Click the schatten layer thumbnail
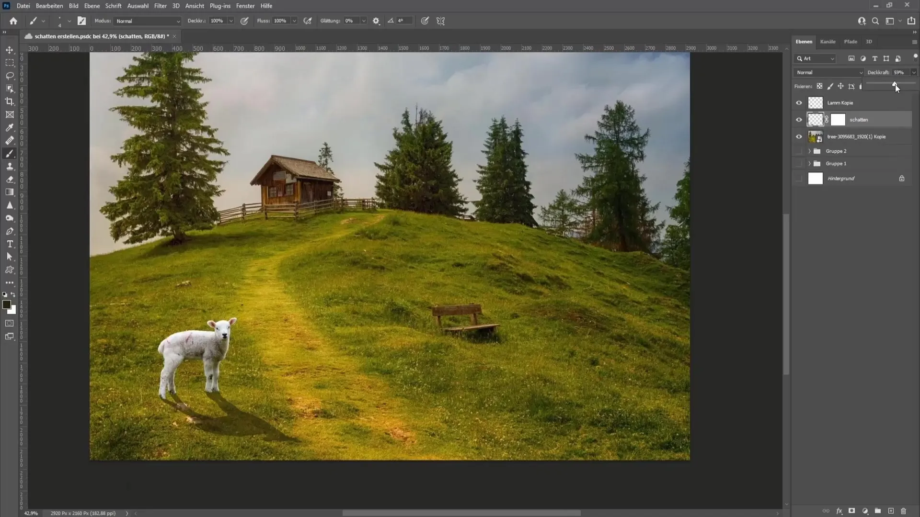Image resolution: width=920 pixels, height=517 pixels. click(x=815, y=119)
